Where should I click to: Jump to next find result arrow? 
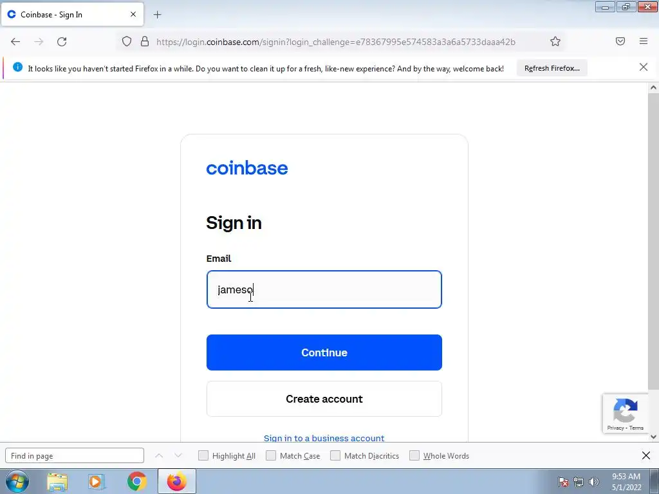178,455
